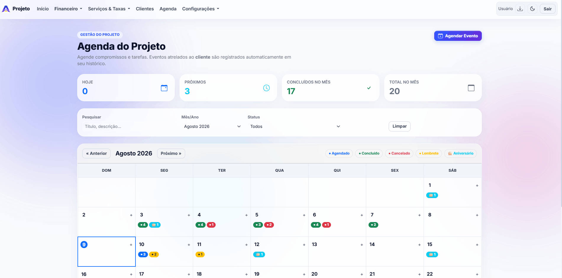562x278 pixels.
Task: Add event on day 15 with plus icon
Action: click(x=477, y=245)
